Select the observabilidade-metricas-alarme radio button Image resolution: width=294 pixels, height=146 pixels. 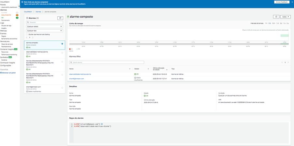click(62, 53)
